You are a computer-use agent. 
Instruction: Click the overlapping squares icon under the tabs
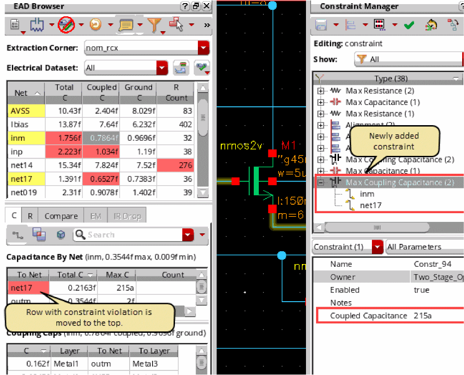click(x=39, y=235)
